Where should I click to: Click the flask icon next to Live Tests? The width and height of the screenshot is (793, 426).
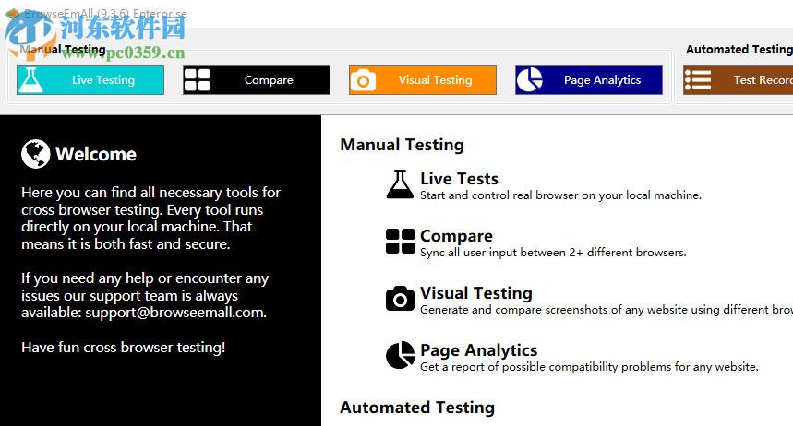[400, 183]
